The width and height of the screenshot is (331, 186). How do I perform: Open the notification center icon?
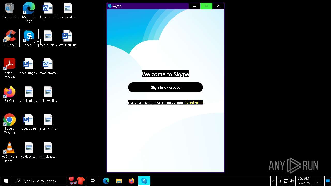coord(317,181)
